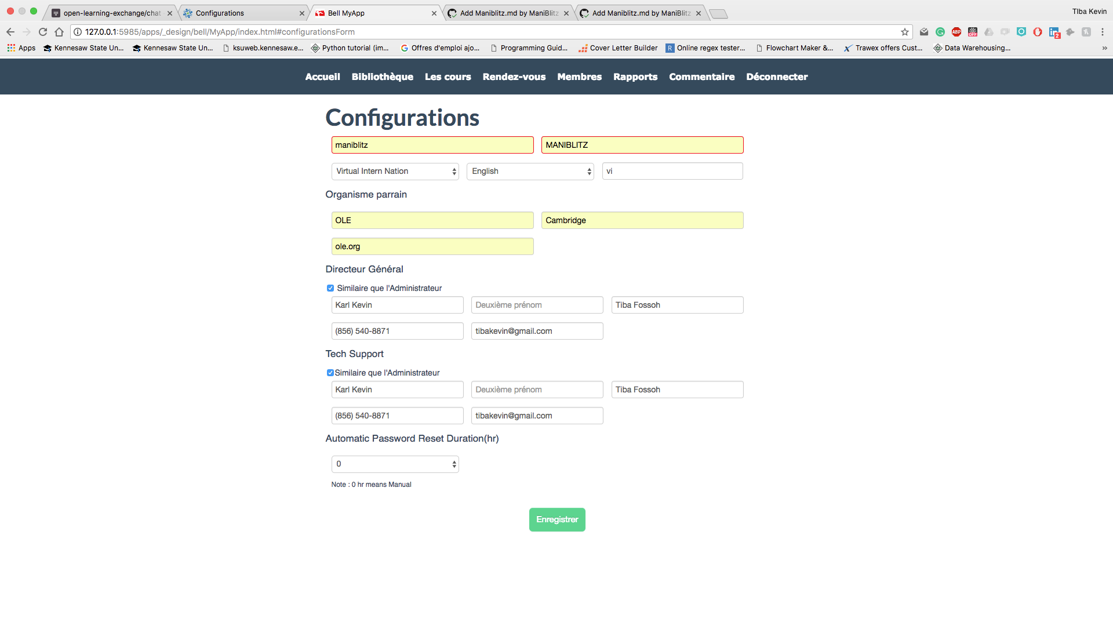Open the Virtual Intern Nation dropdown

tap(395, 171)
